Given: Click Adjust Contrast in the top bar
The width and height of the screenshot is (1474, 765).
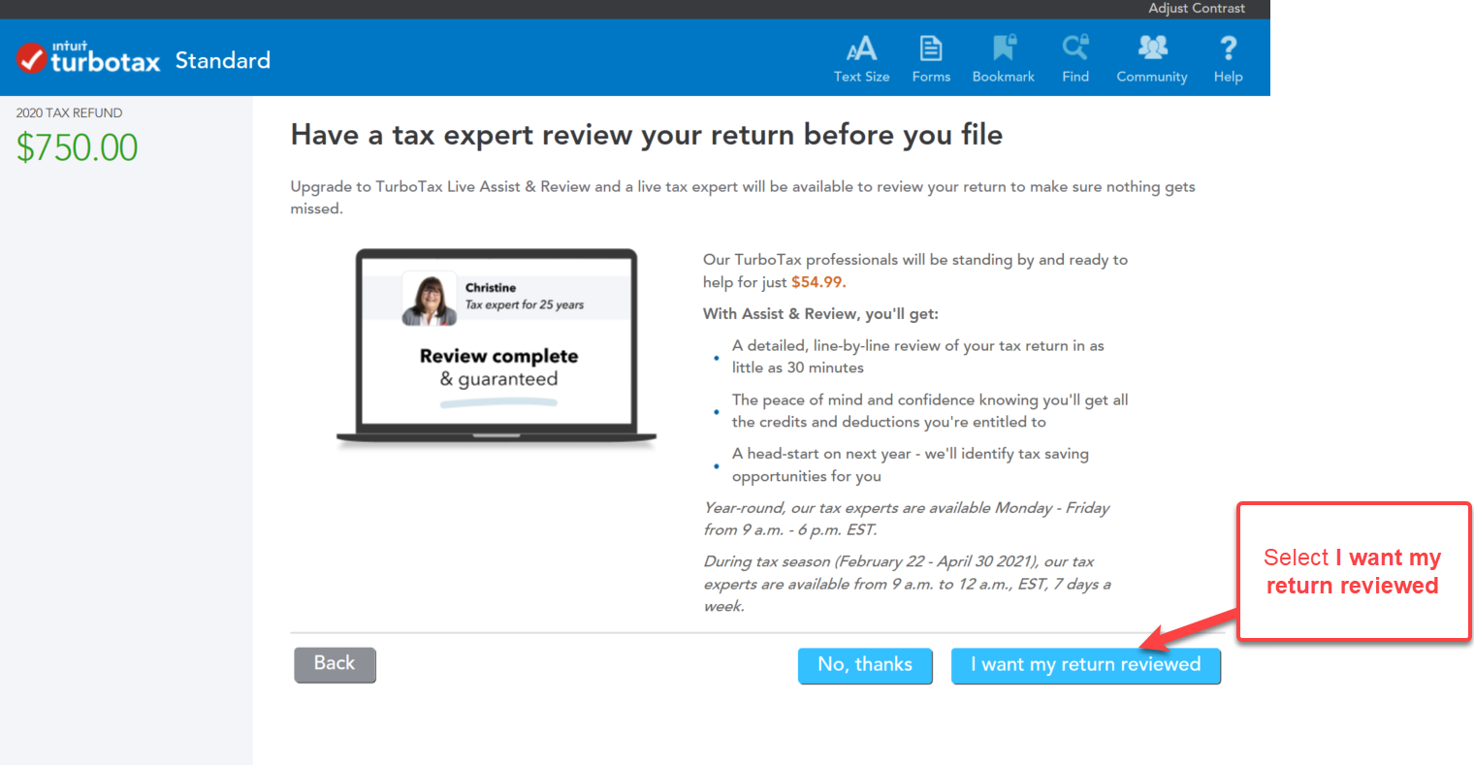Looking at the screenshot, I should coord(1197,9).
